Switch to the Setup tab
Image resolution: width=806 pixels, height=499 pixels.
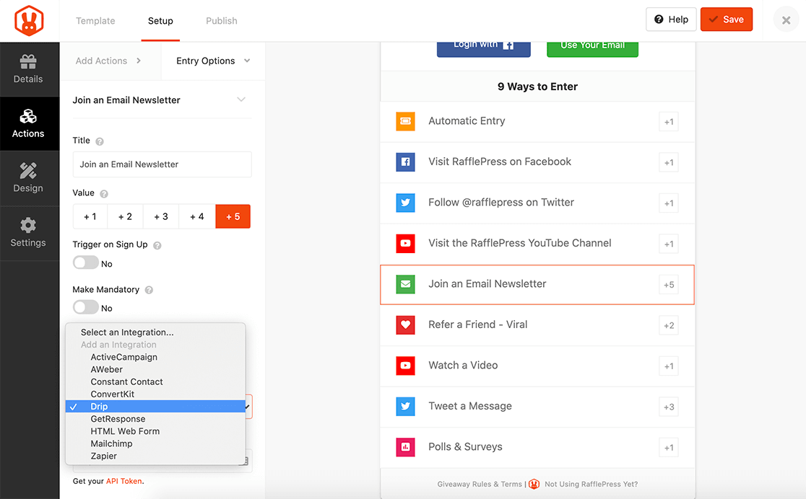tap(160, 20)
